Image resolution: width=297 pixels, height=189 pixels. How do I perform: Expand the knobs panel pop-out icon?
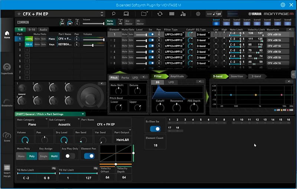coord(102,83)
